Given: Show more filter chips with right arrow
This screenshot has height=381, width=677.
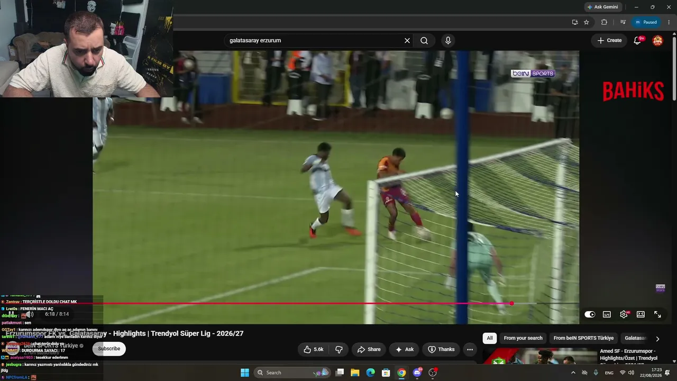Looking at the screenshot, I should 657,339.
